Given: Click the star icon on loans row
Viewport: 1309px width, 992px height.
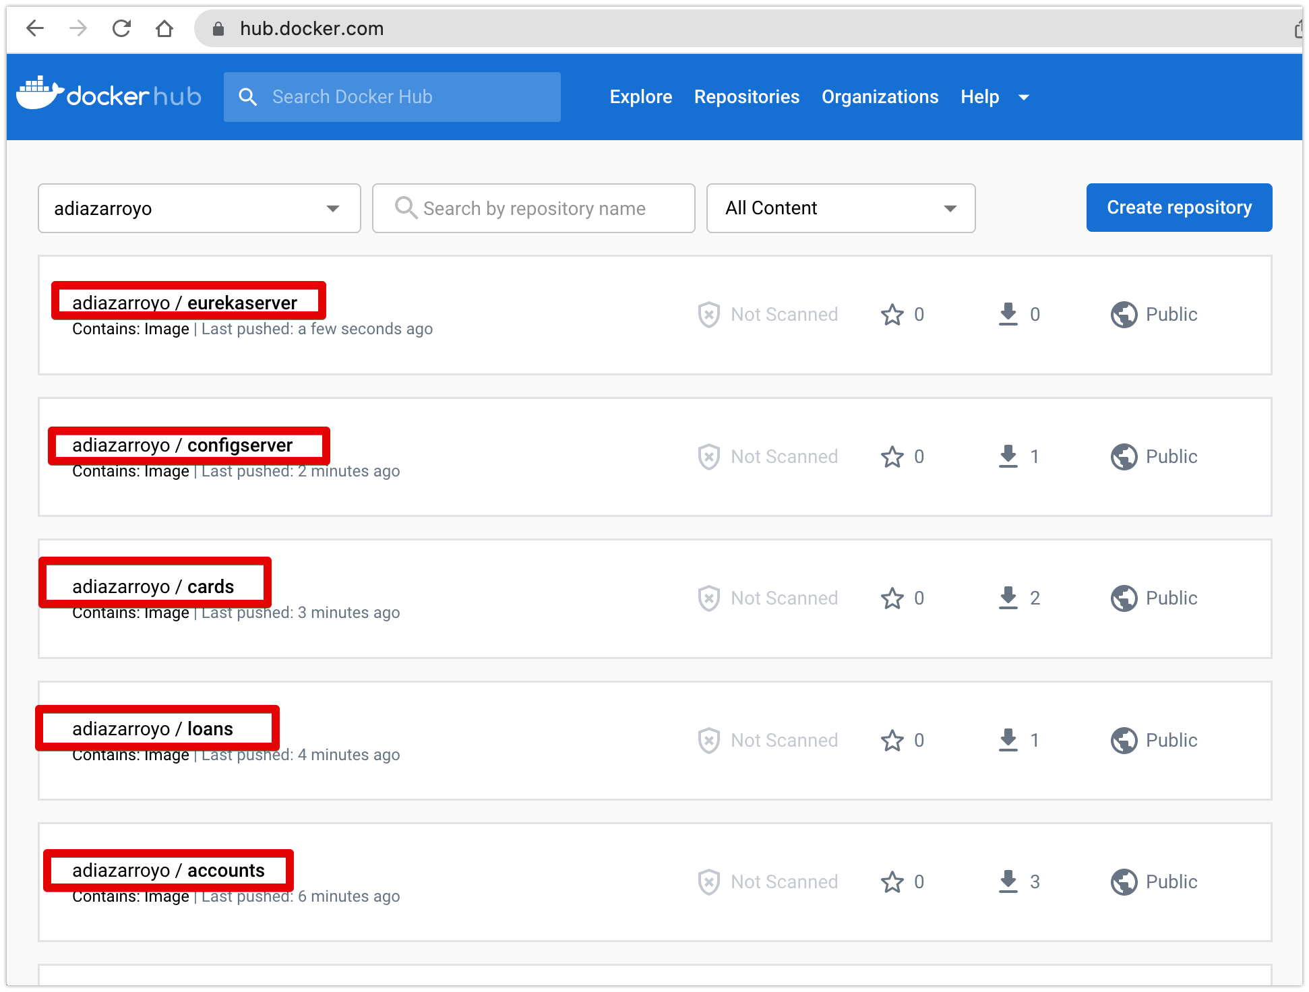Looking at the screenshot, I should (x=892, y=741).
